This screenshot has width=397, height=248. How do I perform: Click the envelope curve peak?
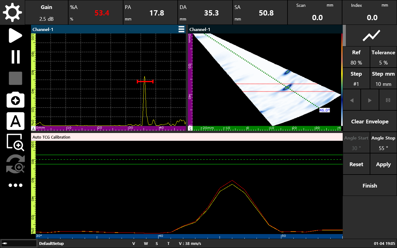tap(232, 181)
